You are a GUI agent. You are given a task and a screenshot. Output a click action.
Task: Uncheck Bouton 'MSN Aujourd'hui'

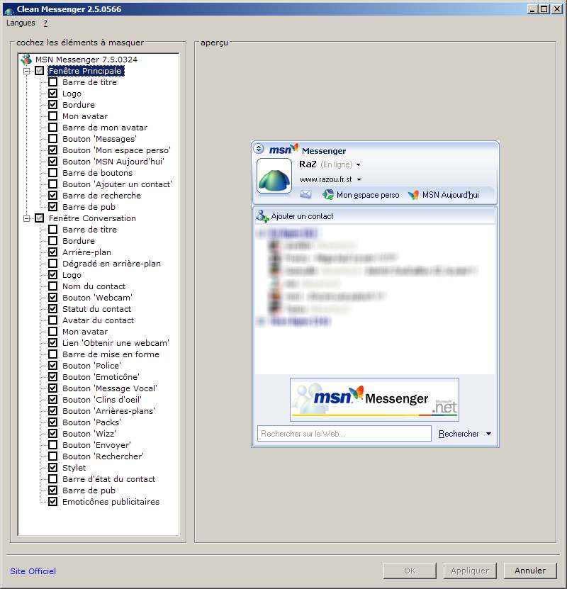tap(53, 161)
